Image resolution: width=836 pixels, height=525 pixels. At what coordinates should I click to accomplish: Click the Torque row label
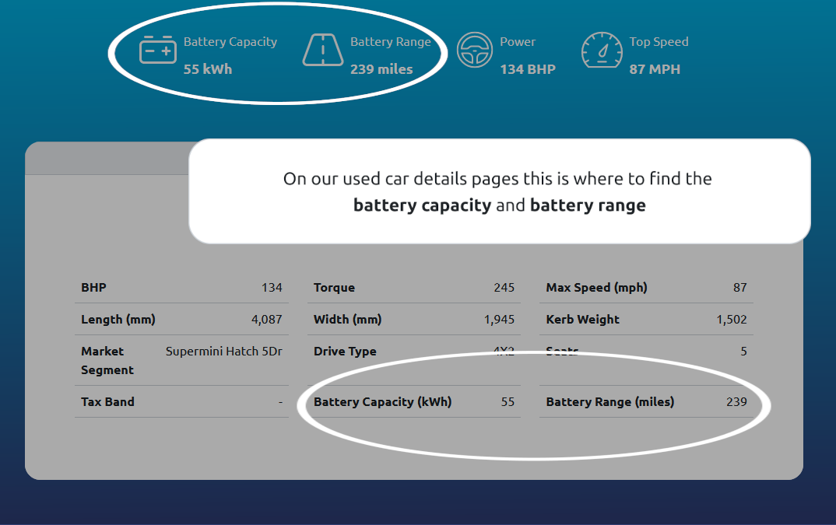(x=334, y=288)
